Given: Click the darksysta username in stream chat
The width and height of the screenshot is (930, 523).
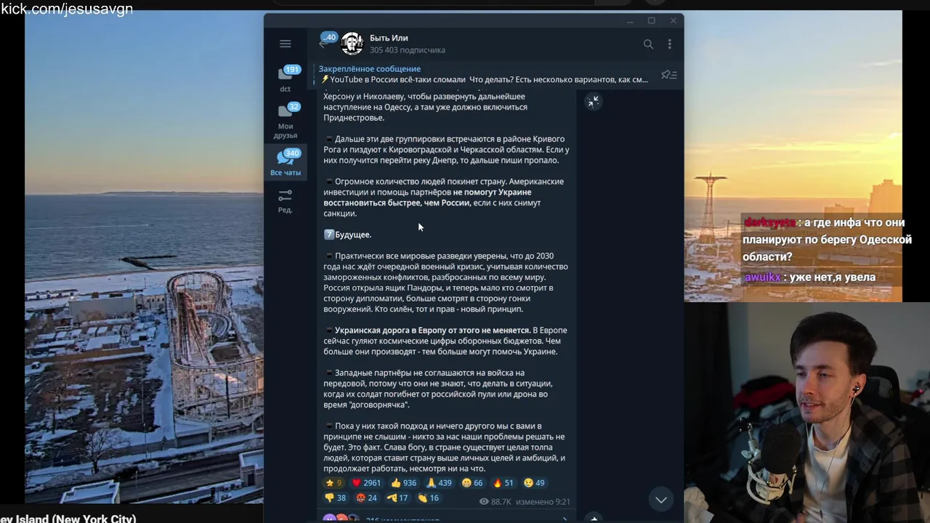Looking at the screenshot, I should click(x=769, y=223).
